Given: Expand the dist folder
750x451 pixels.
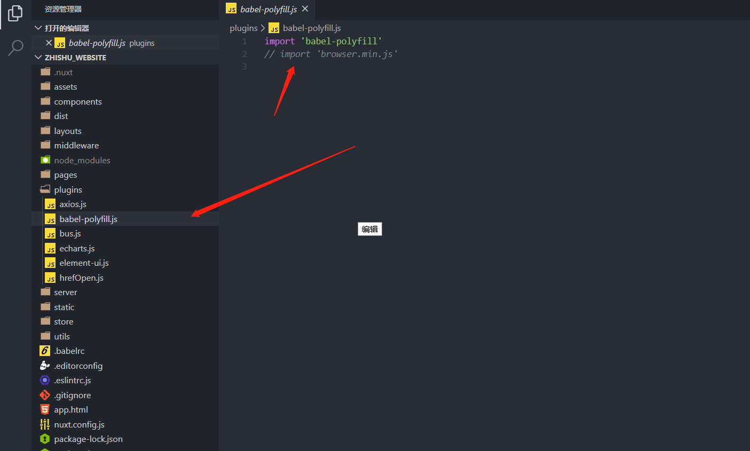Looking at the screenshot, I should [x=125, y=116].
